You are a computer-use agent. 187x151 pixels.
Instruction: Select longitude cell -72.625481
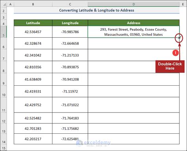click(x=70, y=139)
